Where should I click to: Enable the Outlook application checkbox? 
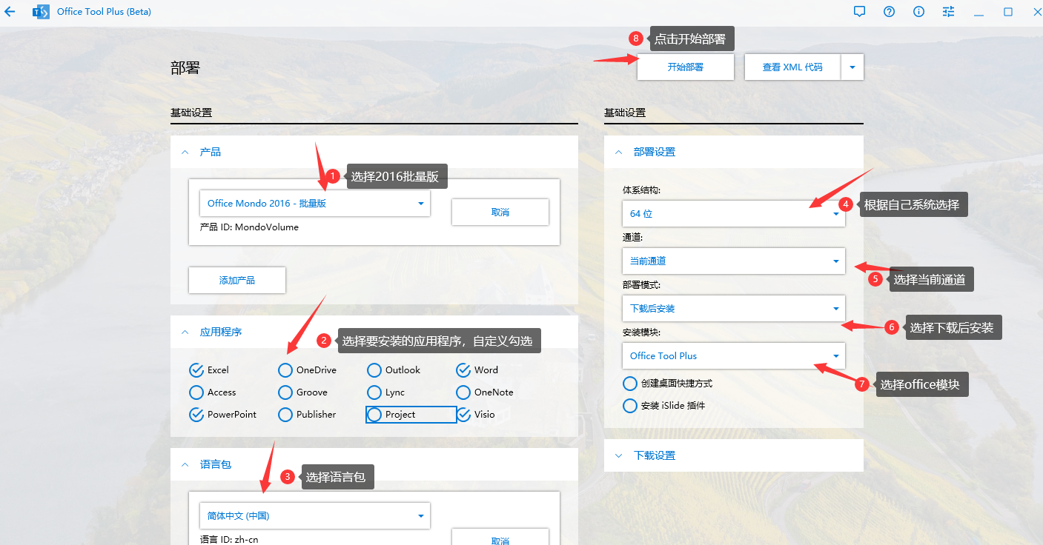[x=374, y=370]
